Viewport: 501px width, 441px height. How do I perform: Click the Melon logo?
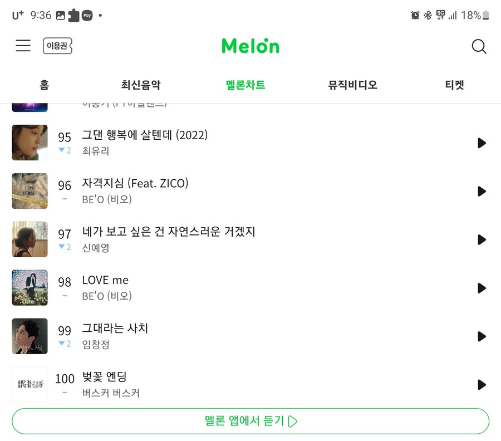pos(250,46)
